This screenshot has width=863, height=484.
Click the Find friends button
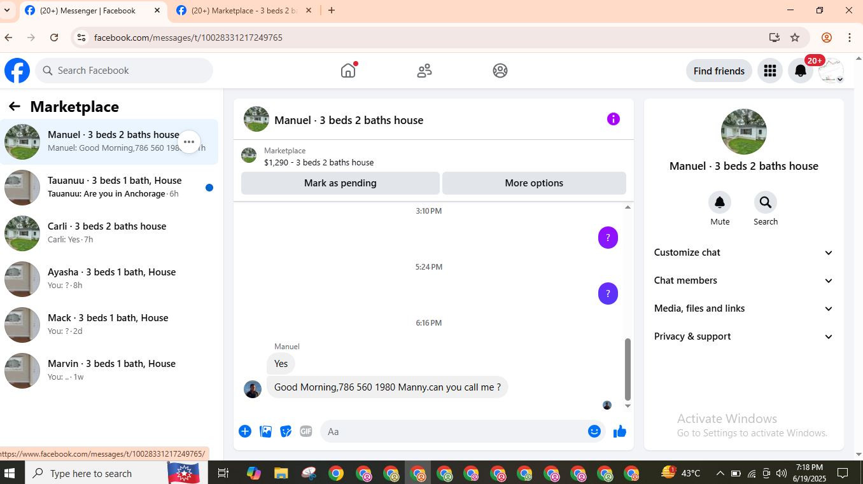coord(719,71)
